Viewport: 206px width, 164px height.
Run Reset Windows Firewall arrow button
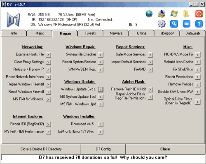[48, 92]
